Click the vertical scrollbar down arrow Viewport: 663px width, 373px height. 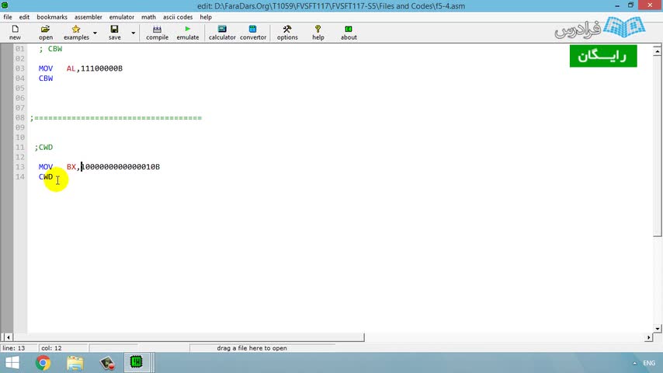[657, 328]
